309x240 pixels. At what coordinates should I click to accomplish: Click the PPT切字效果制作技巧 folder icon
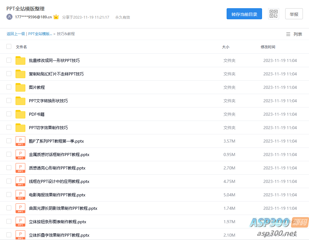tap(20, 128)
